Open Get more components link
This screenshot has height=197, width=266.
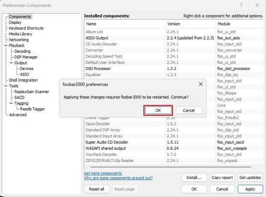[103, 173]
